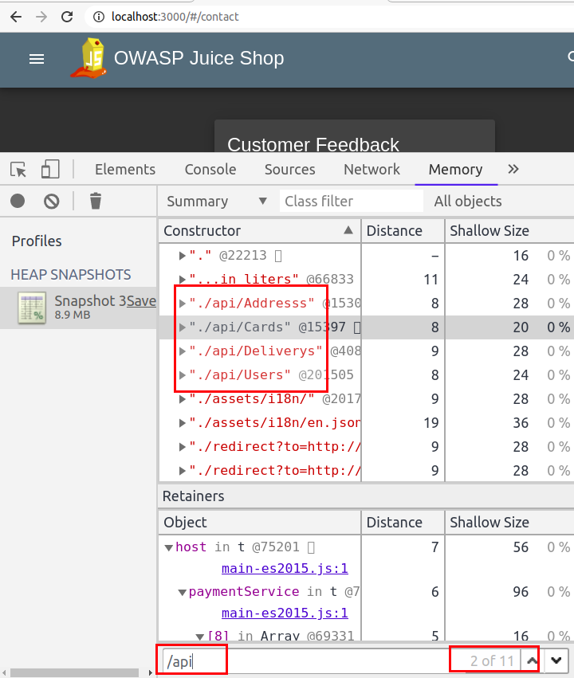
Task: Expand the "./api/Addresss" row
Action: [182, 303]
